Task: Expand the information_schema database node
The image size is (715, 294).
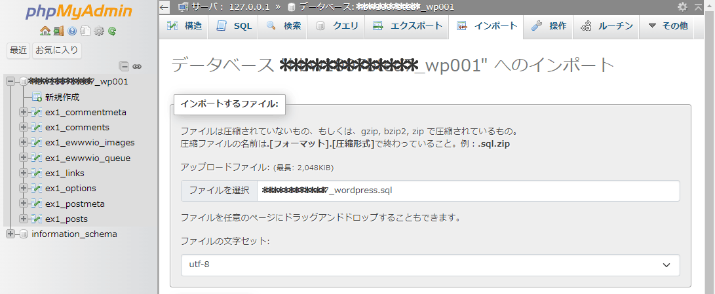Action: point(10,234)
